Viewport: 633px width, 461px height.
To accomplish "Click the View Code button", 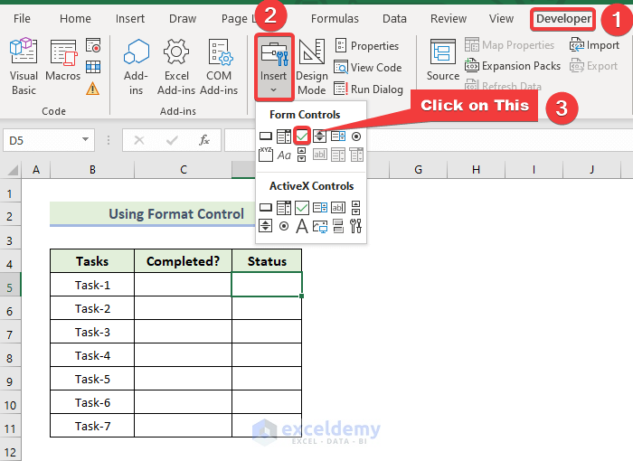I will [368, 68].
